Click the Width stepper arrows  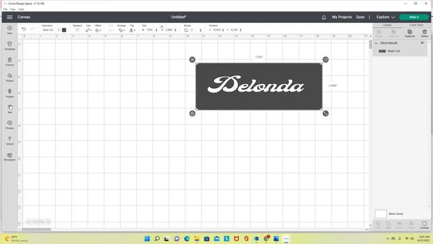(156, 30)
